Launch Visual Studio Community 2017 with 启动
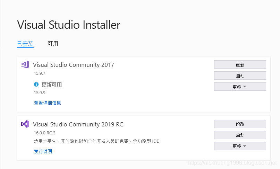Viewport: 280px width, 169px height. [240, 75]
